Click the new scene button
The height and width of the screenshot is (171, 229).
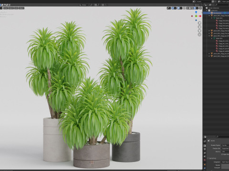213,1
